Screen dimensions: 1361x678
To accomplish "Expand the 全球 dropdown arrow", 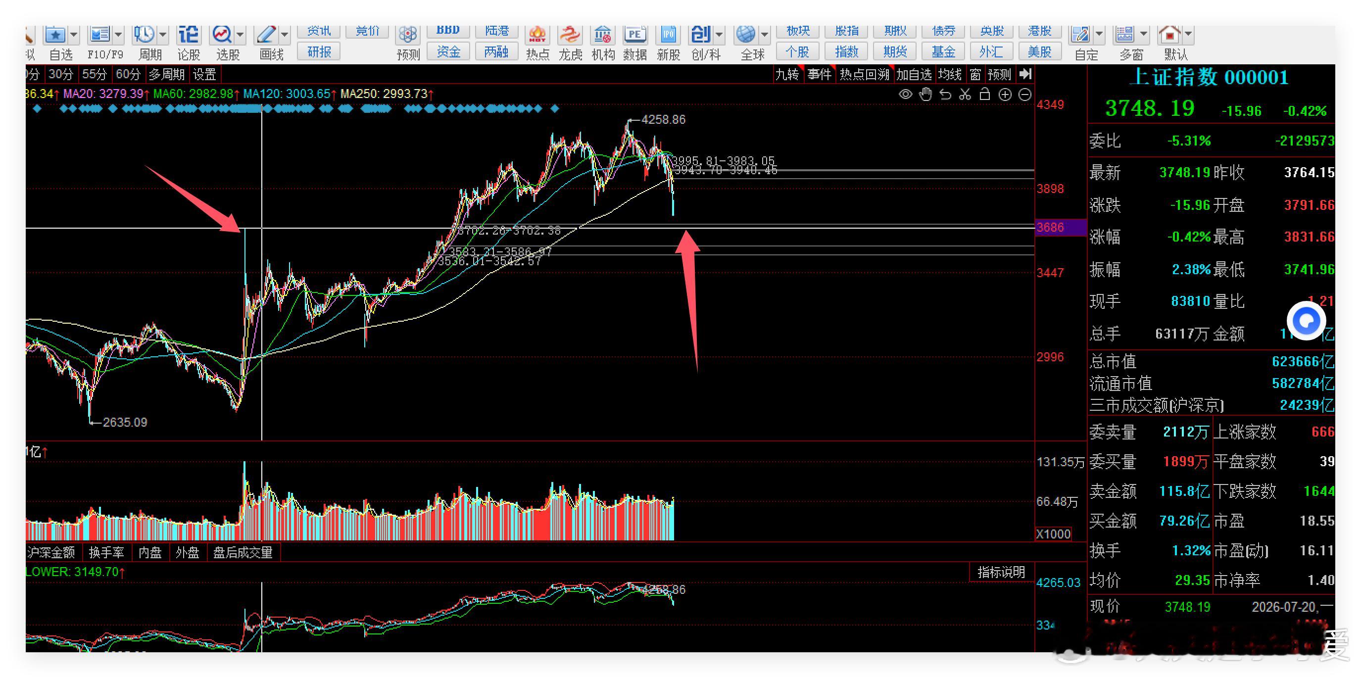I will click(x=765, y=35).
